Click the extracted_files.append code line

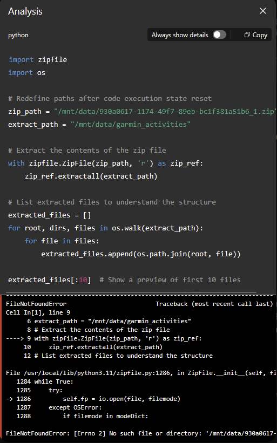pyautogui.click(x=141, y=254)
